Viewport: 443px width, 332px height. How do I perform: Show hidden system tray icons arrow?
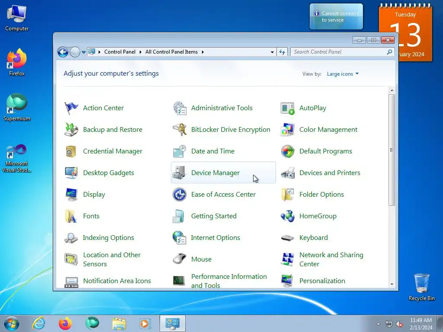click(x=378, y=324)
